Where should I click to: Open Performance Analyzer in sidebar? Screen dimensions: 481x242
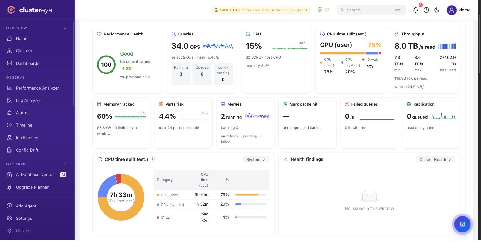pyautogui.click(x=37, y=88)
